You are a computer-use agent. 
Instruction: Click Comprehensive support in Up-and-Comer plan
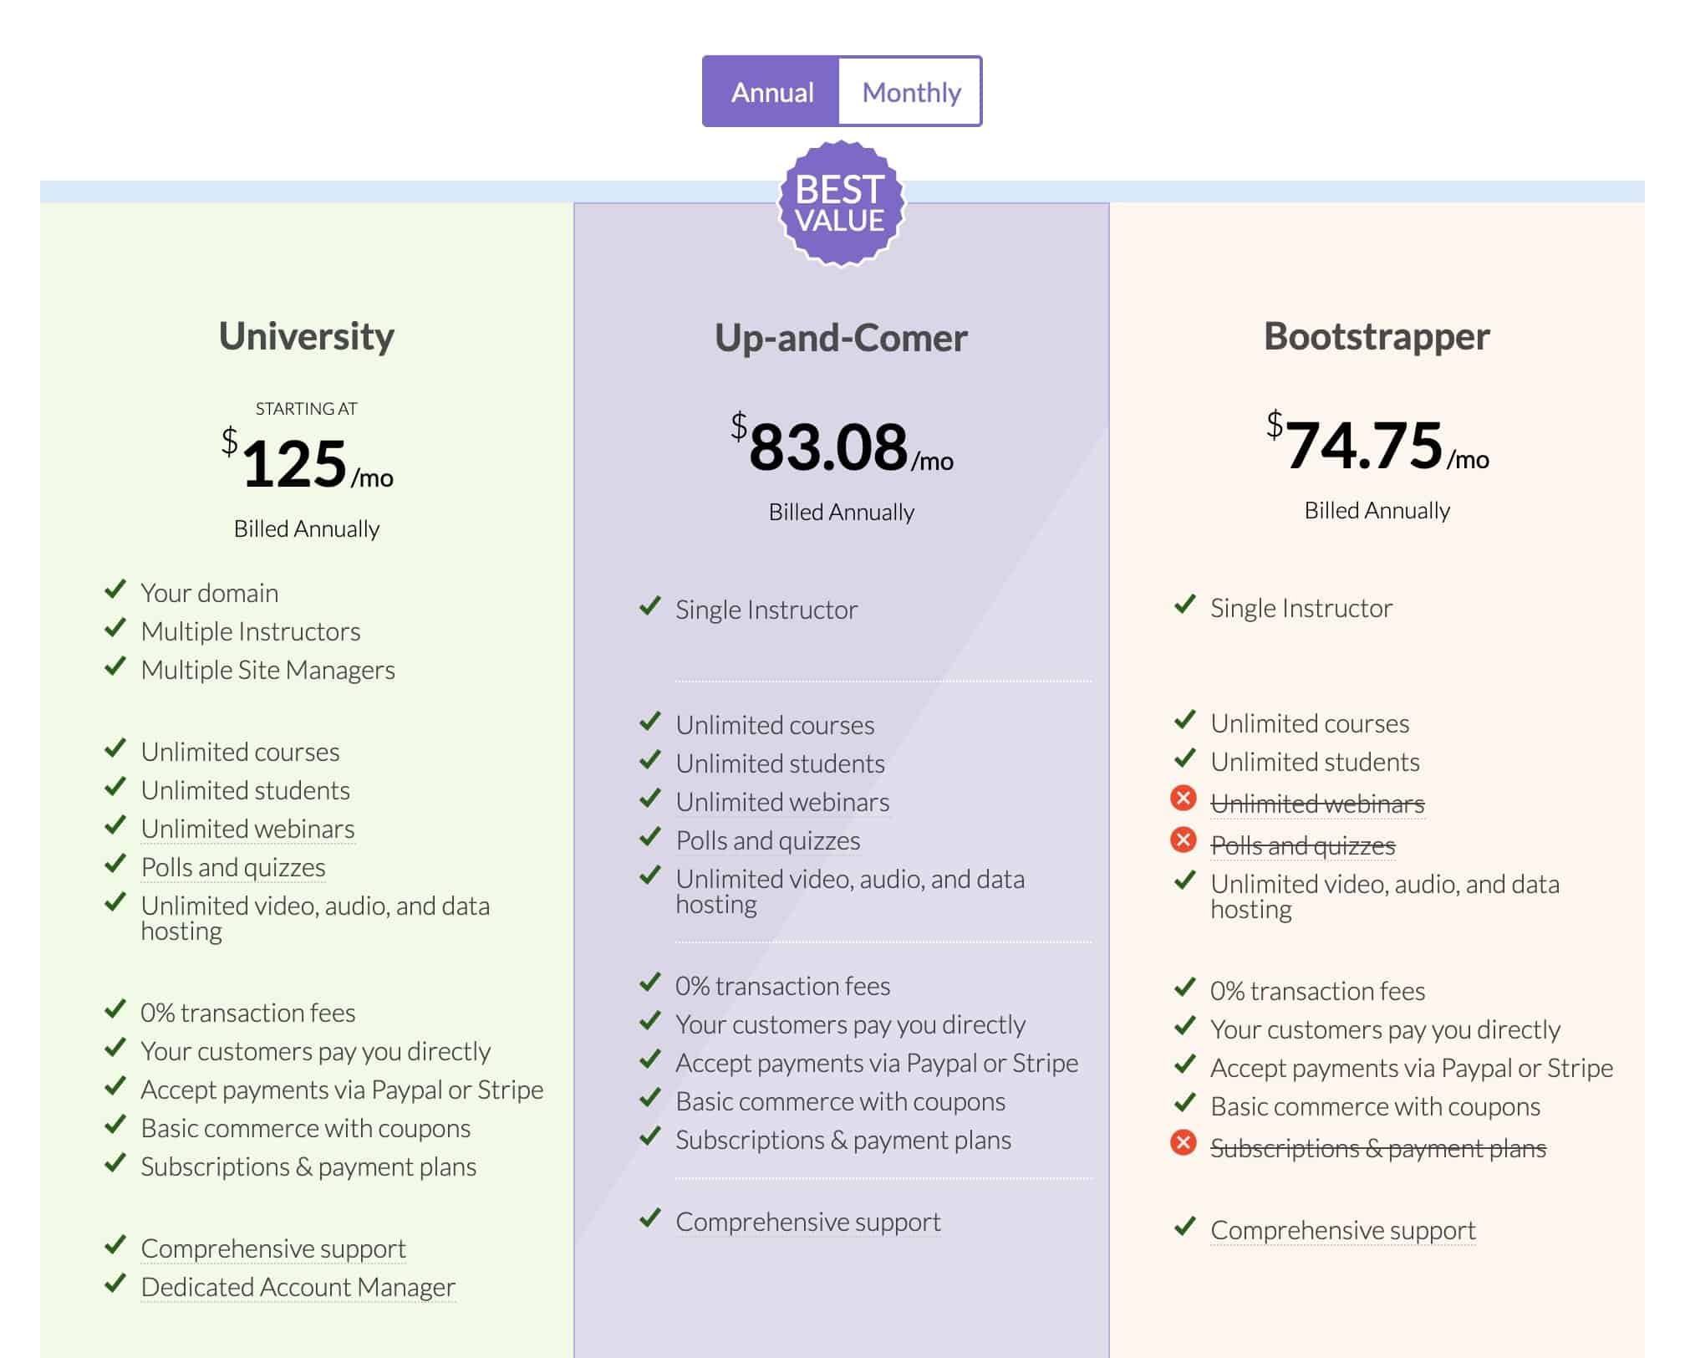click(807, 1222)
